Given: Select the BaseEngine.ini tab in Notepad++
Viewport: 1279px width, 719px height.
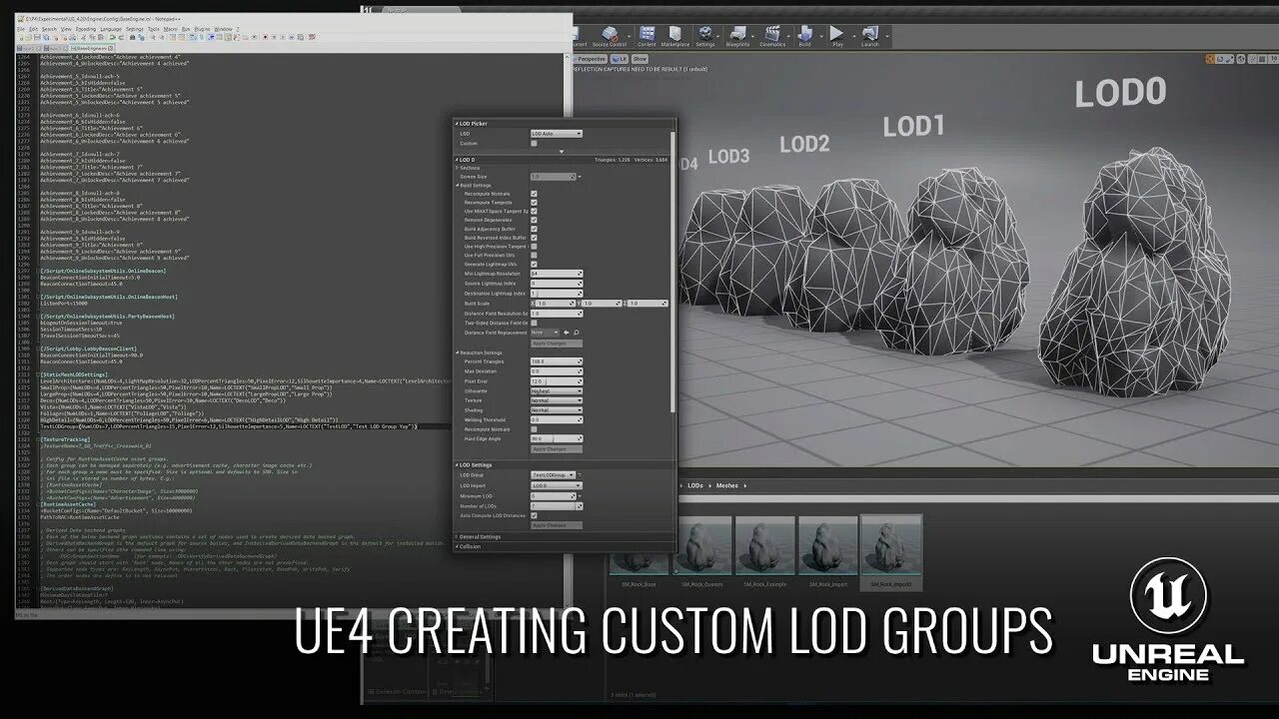Looking at the screenshot, I should [x=94, y=47].
